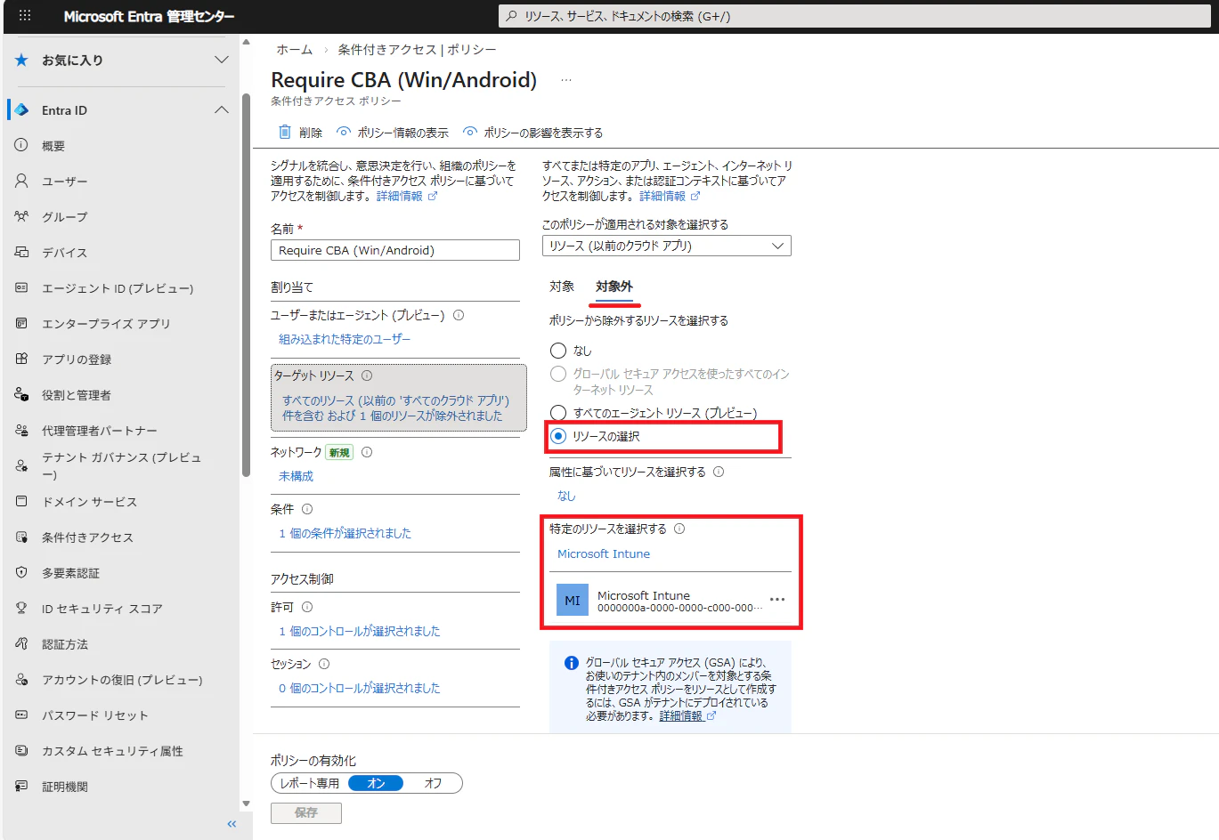Open the リソース (以前のクラウド アプリ) dropdown

tap(666, 246)
